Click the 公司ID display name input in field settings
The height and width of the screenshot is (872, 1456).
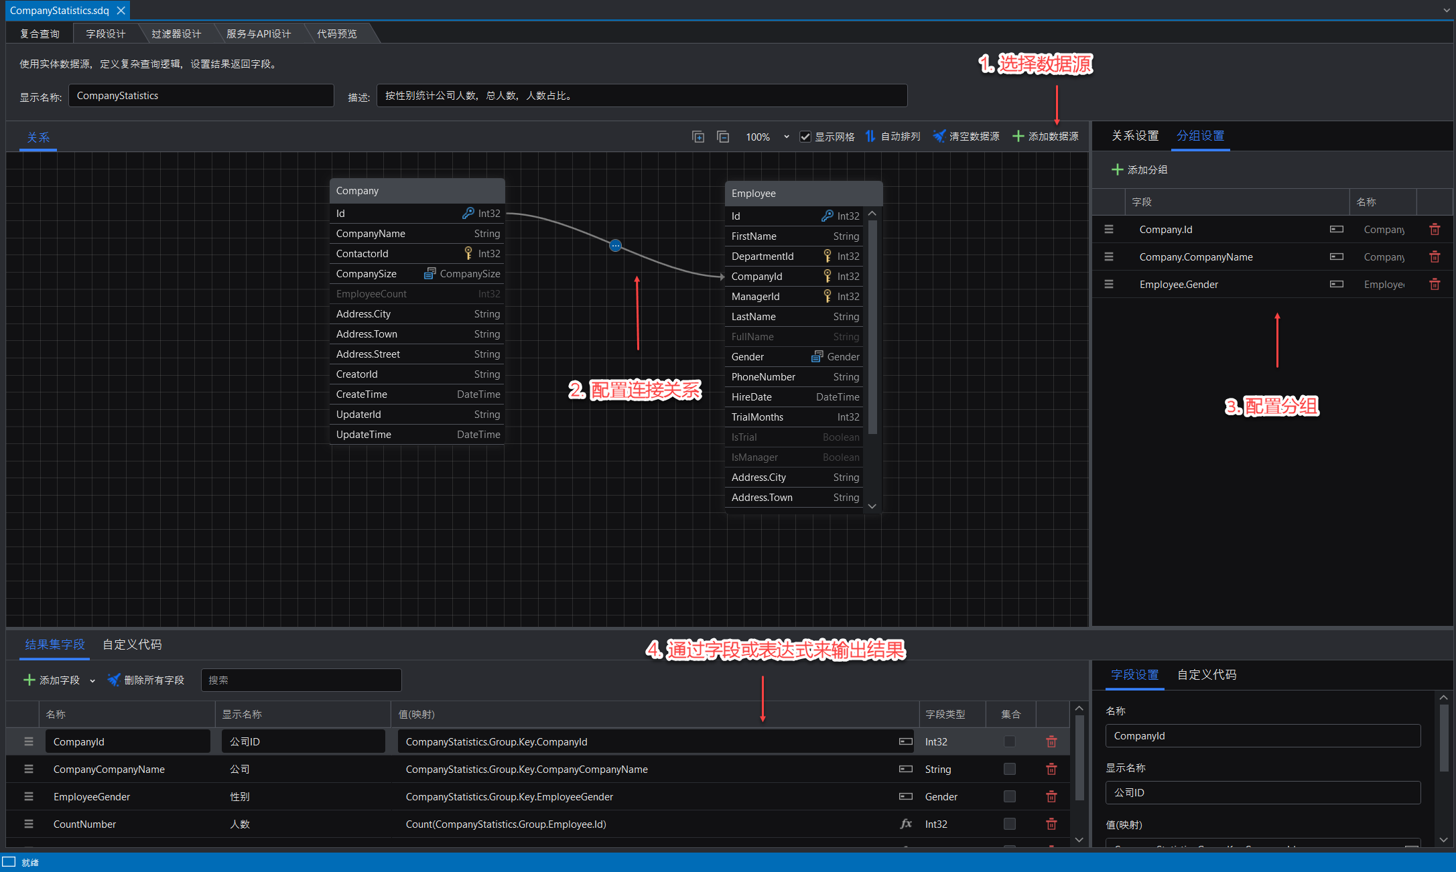tap(1263, 793)
